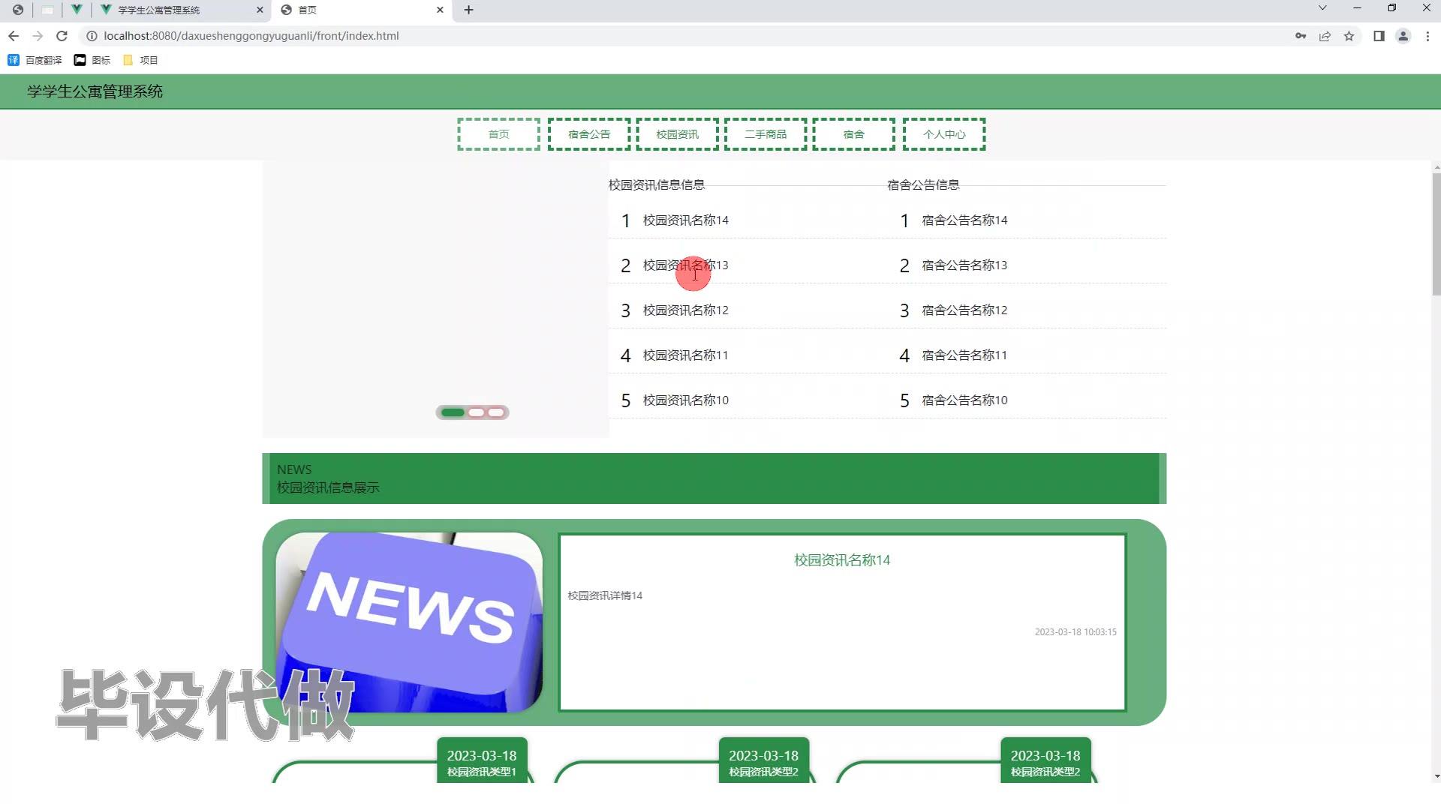Click the 学学生公寓管理系统 header title
1441x804 pixels.
click(x=95, y=91)
